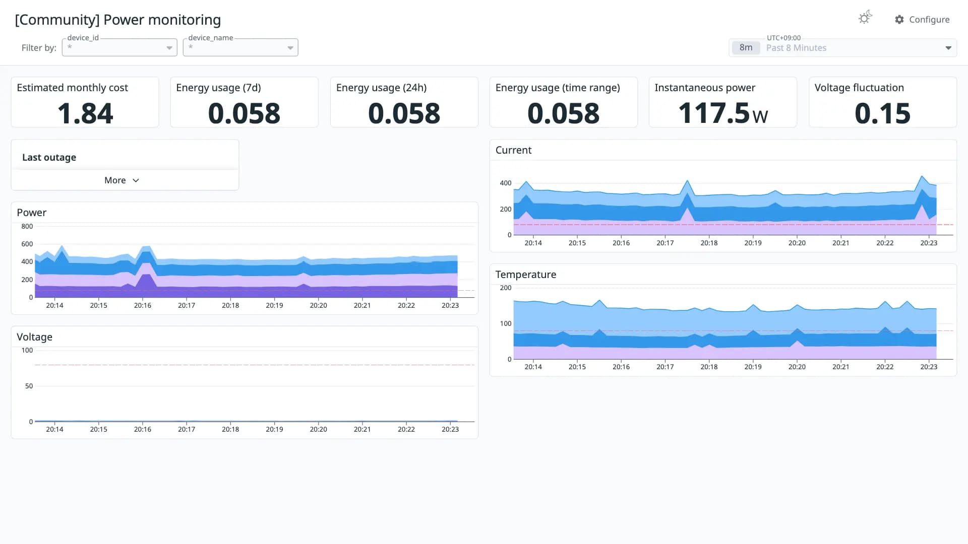This screenshot has height=544, width=968.
Task: Click the Instantaneous power 117.5 W value
Action: click(x=723, y=113)
